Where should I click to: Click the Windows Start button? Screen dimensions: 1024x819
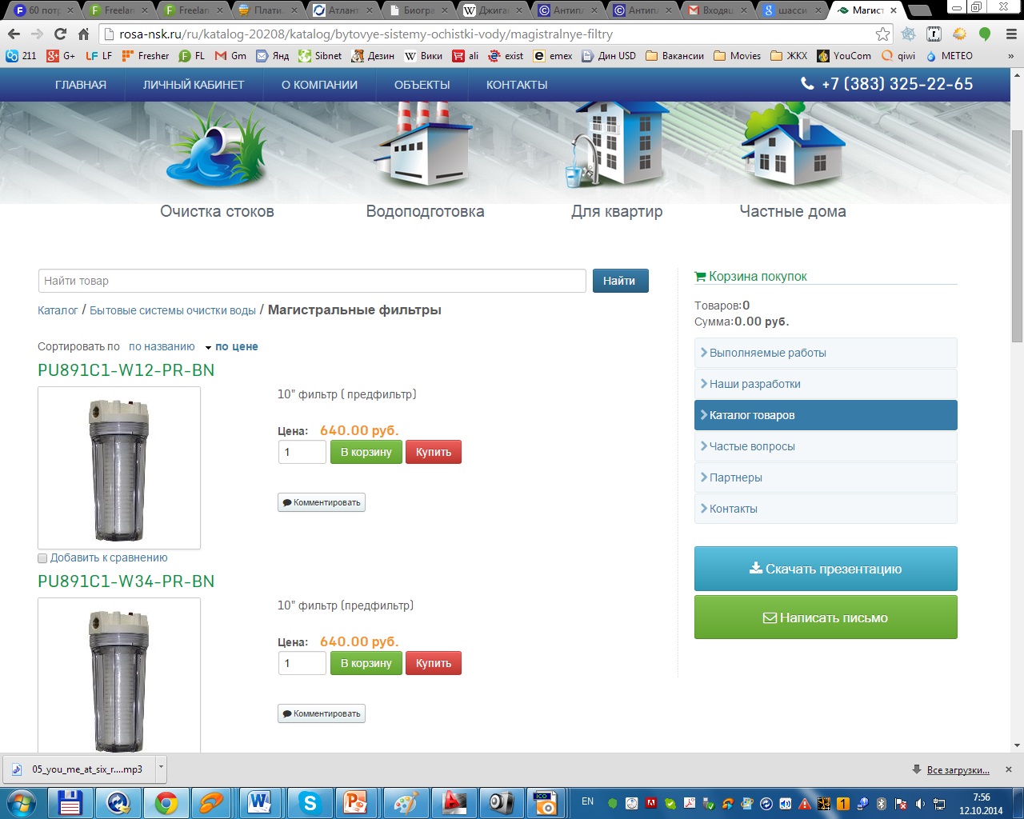tap(22, 802)
